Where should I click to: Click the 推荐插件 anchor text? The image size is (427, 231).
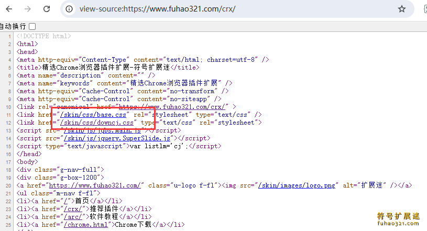[104, 209]
